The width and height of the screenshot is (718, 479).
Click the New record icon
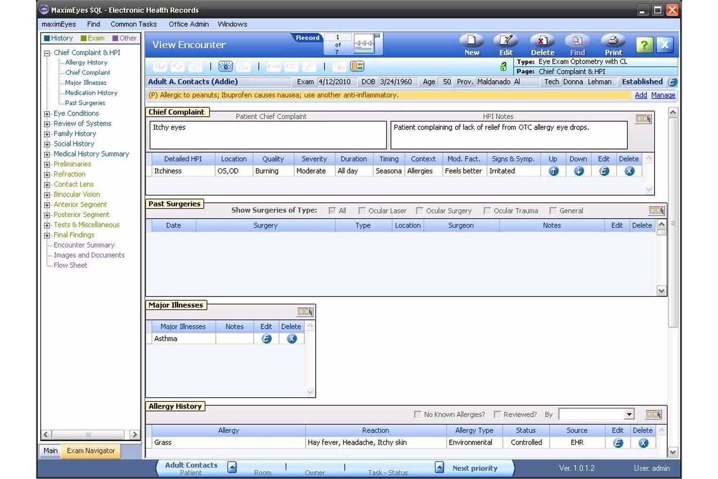click(x=471, y=41)
